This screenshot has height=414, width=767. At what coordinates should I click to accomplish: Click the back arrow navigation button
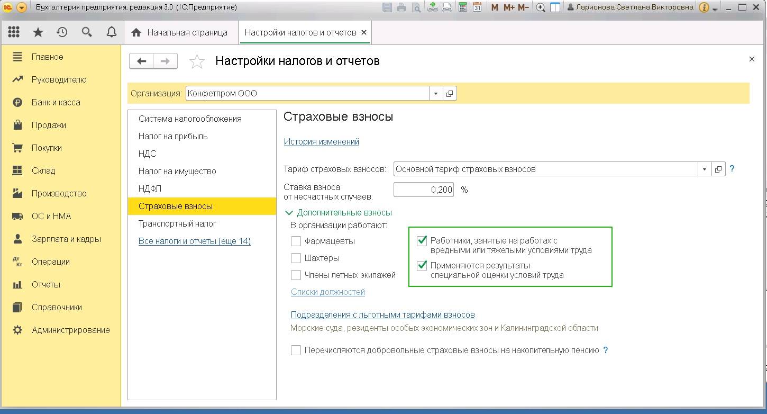[x=142, y=61]
